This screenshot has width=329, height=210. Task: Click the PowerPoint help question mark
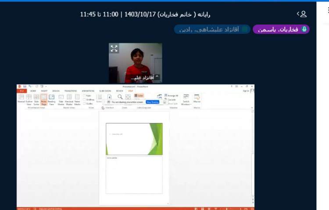(x=232, y=86)
